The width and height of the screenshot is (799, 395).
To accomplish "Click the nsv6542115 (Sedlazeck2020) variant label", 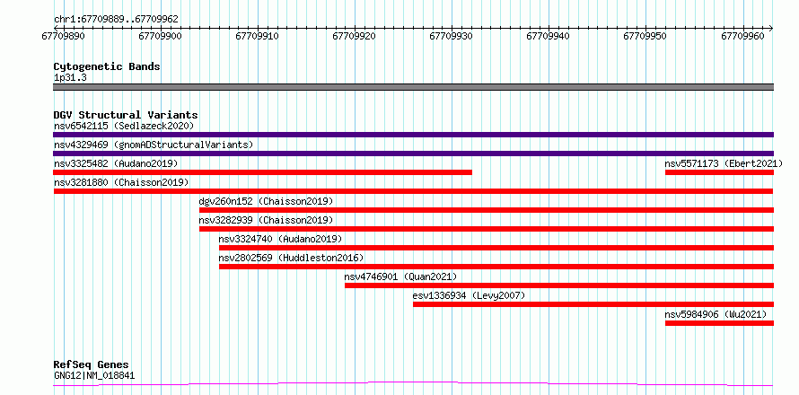I will 124,126.
